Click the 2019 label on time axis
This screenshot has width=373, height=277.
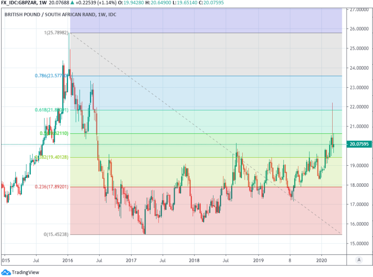pyautogui.click(x=258, y=260)
